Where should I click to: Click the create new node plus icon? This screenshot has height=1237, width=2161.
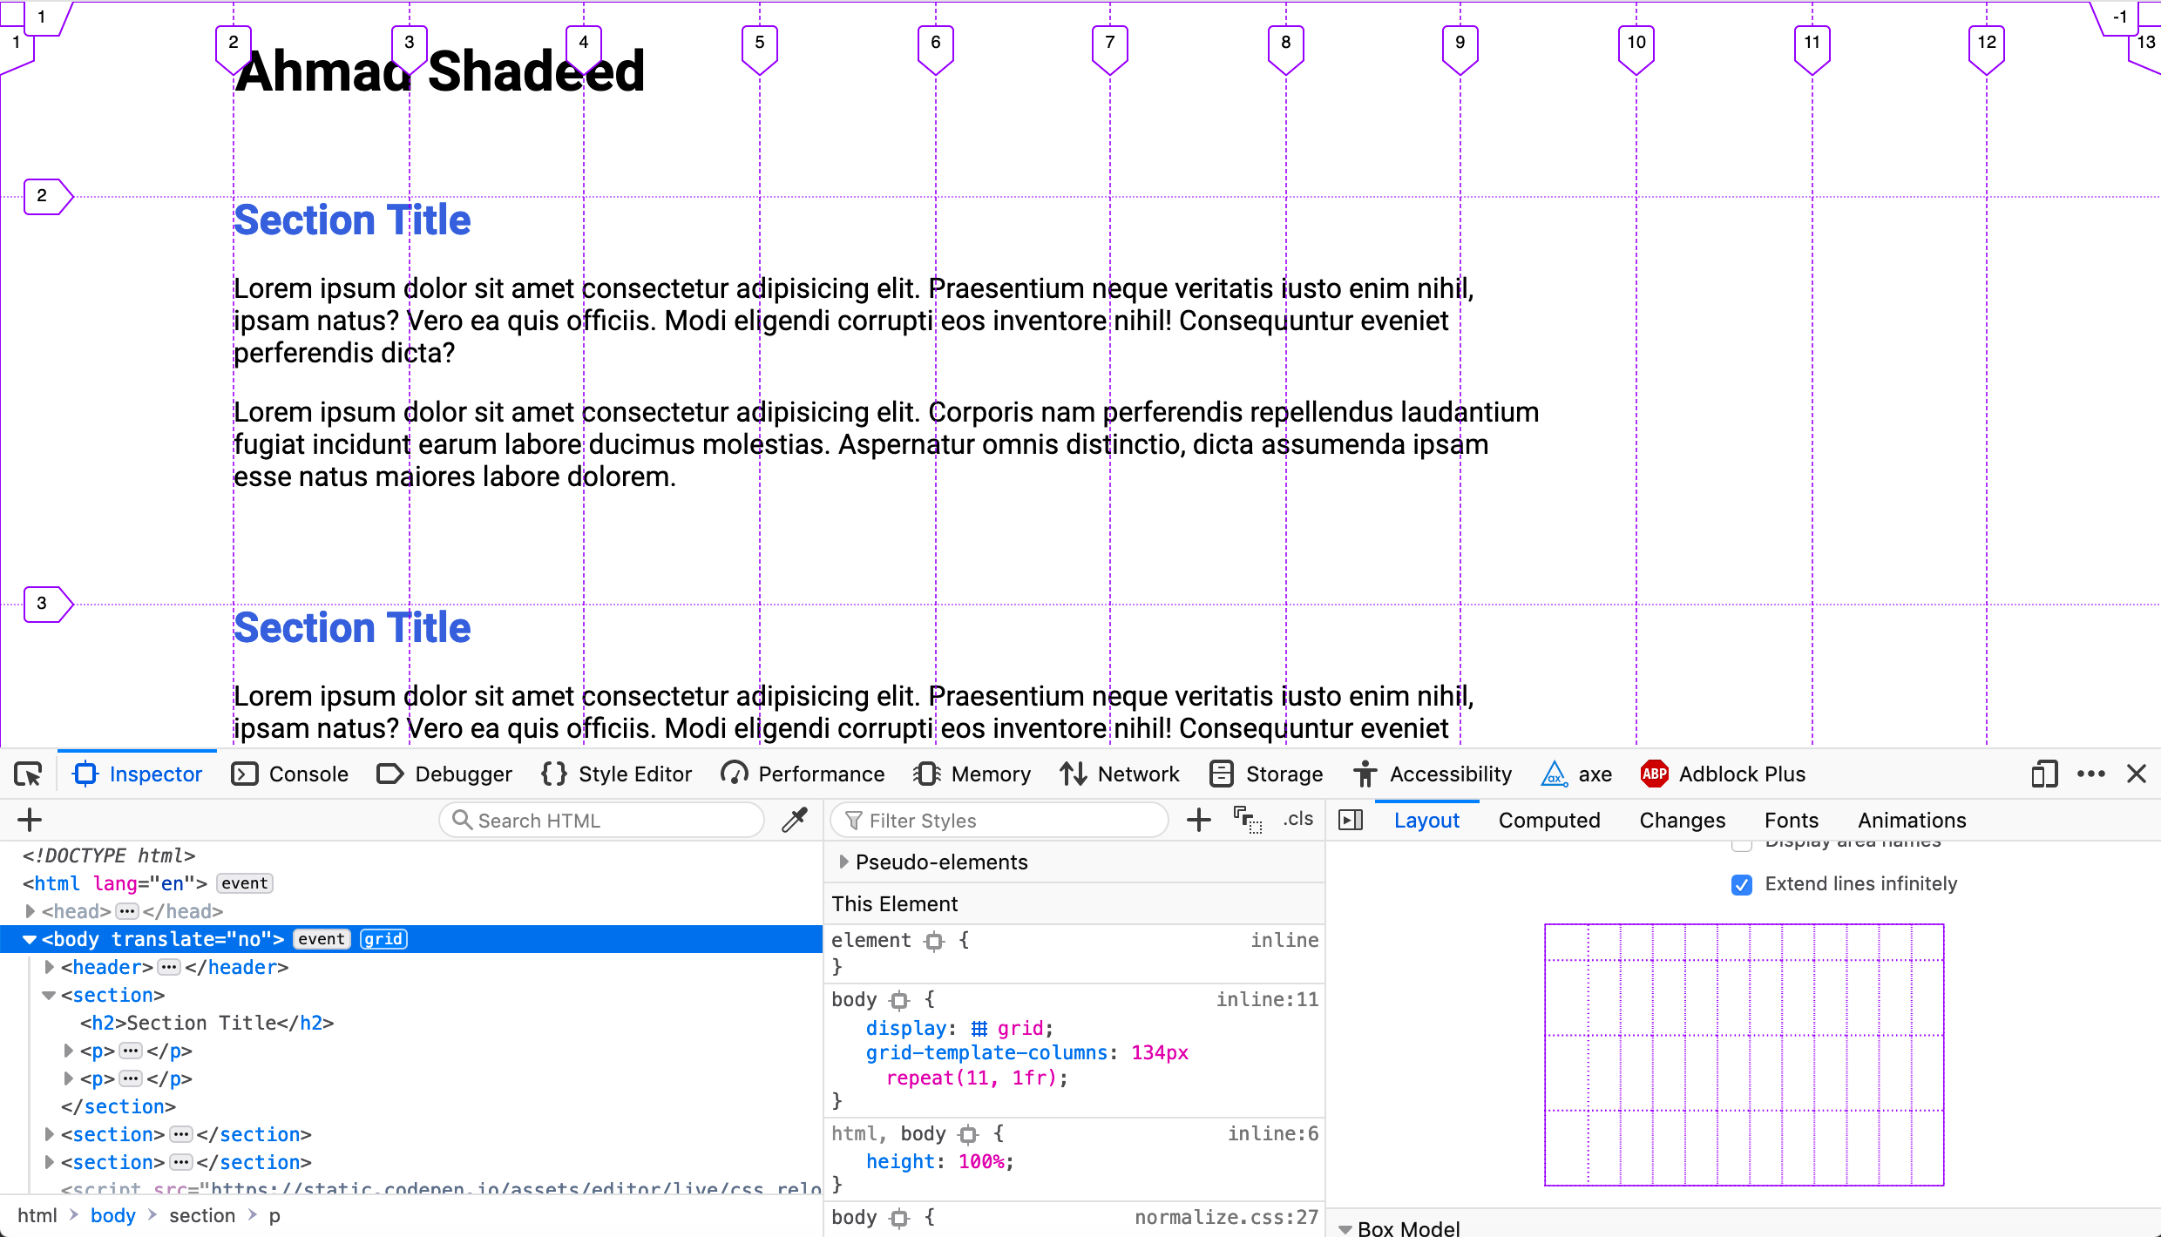[30, 820]
